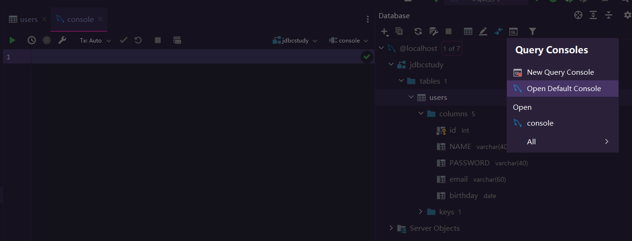
Task: Collapse the jdbcstudy schema node
Action: pos(391,64)
